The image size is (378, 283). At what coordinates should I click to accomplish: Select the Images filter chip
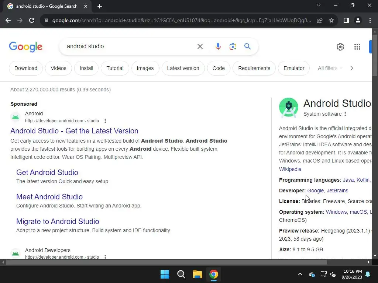tap(145, 68)
